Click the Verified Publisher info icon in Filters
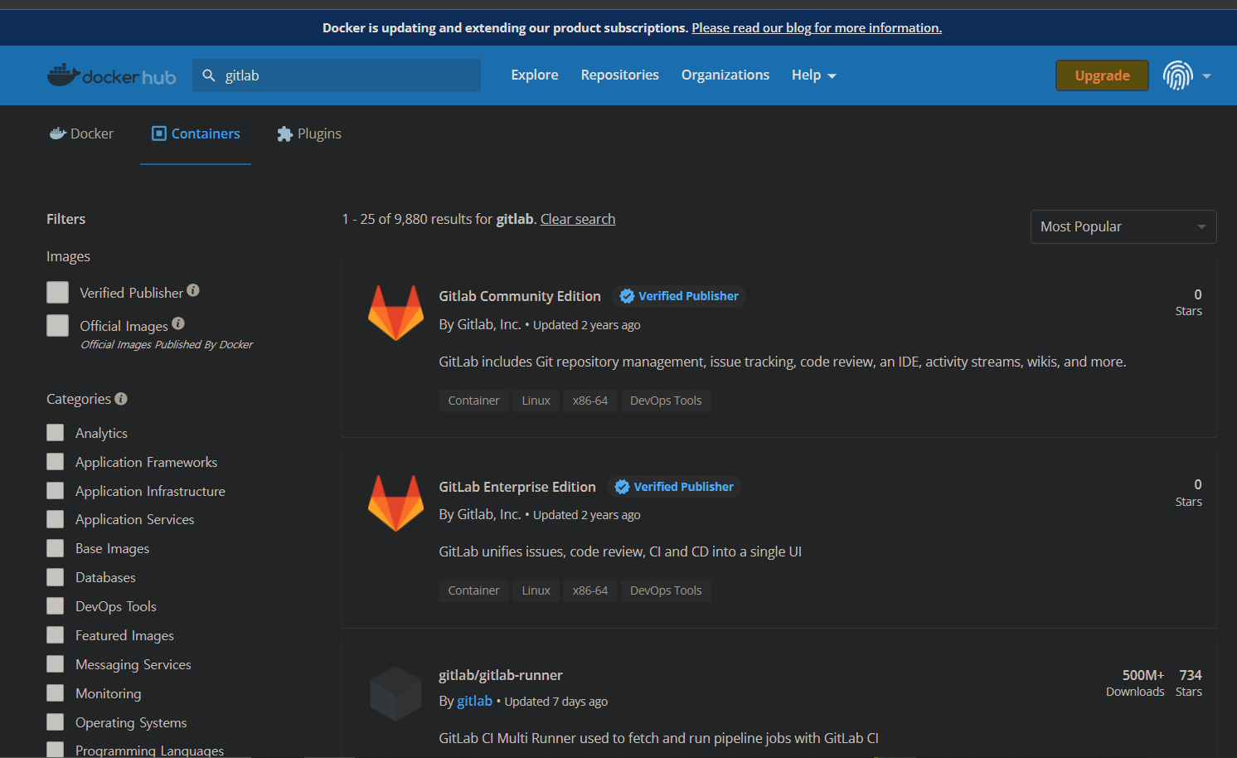 193,290
